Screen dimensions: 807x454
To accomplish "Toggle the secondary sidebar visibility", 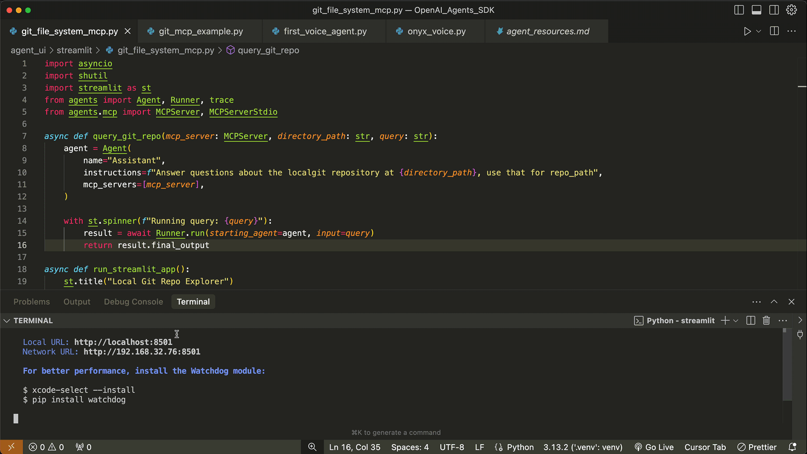I will coord(774,10).
